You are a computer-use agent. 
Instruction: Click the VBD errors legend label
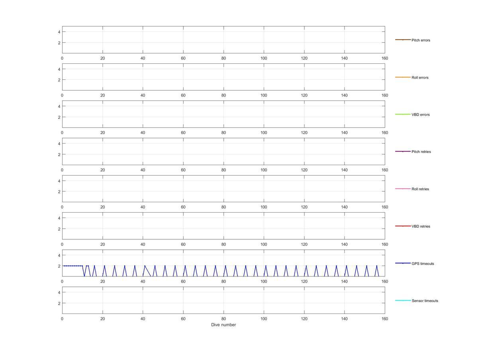(420, 114)
